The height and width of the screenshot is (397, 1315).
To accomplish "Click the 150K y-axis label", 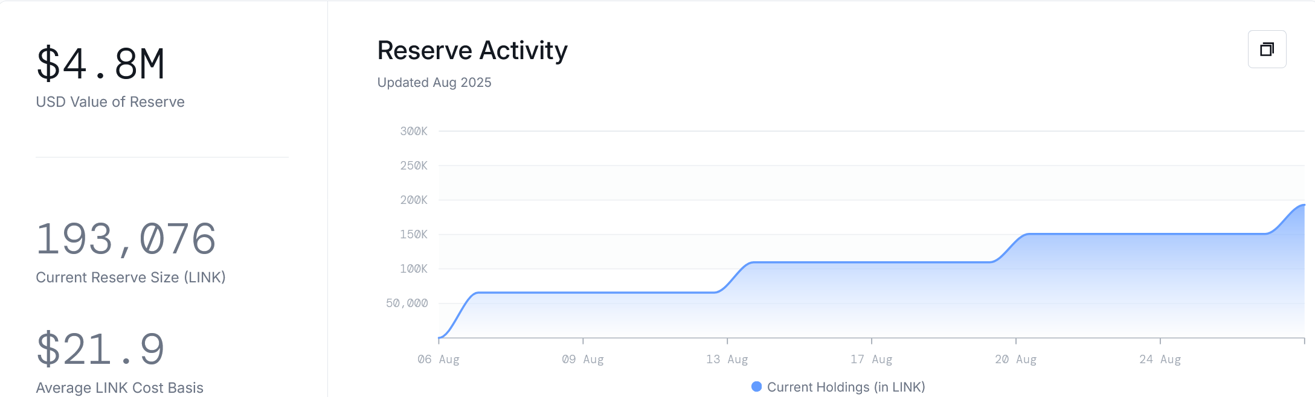I will [414, 234].
